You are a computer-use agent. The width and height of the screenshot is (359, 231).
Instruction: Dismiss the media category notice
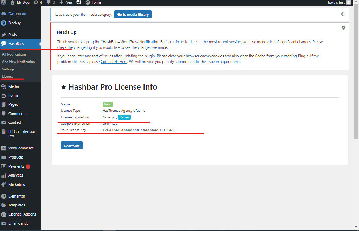point(342,14)
